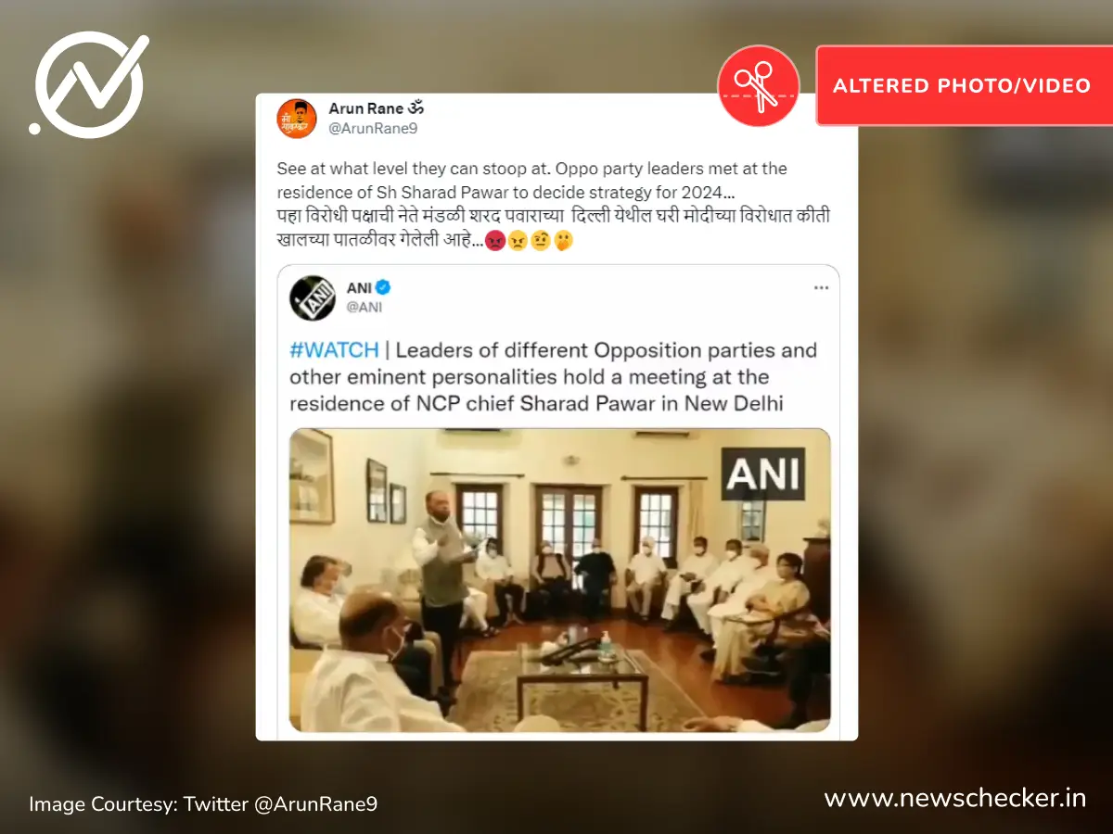The width and height of the screenshot is (1113, 834).
Task: Click the Arun Rane display name
Action: click(x=377, y=109)
